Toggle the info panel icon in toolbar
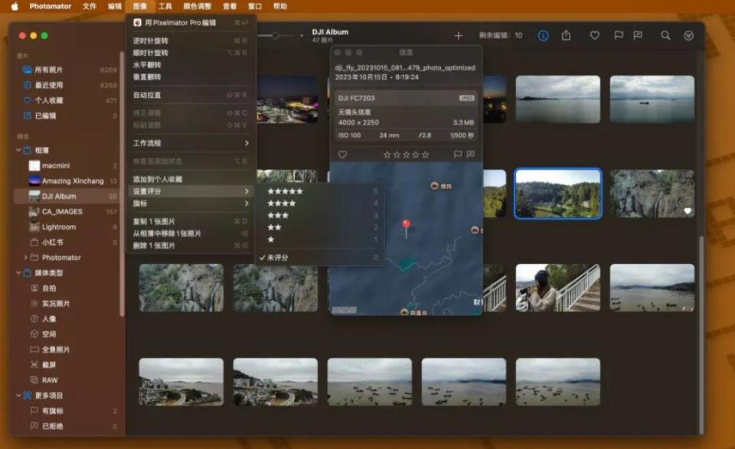Viewport: 735px width, 449px height. pos(543,36)
